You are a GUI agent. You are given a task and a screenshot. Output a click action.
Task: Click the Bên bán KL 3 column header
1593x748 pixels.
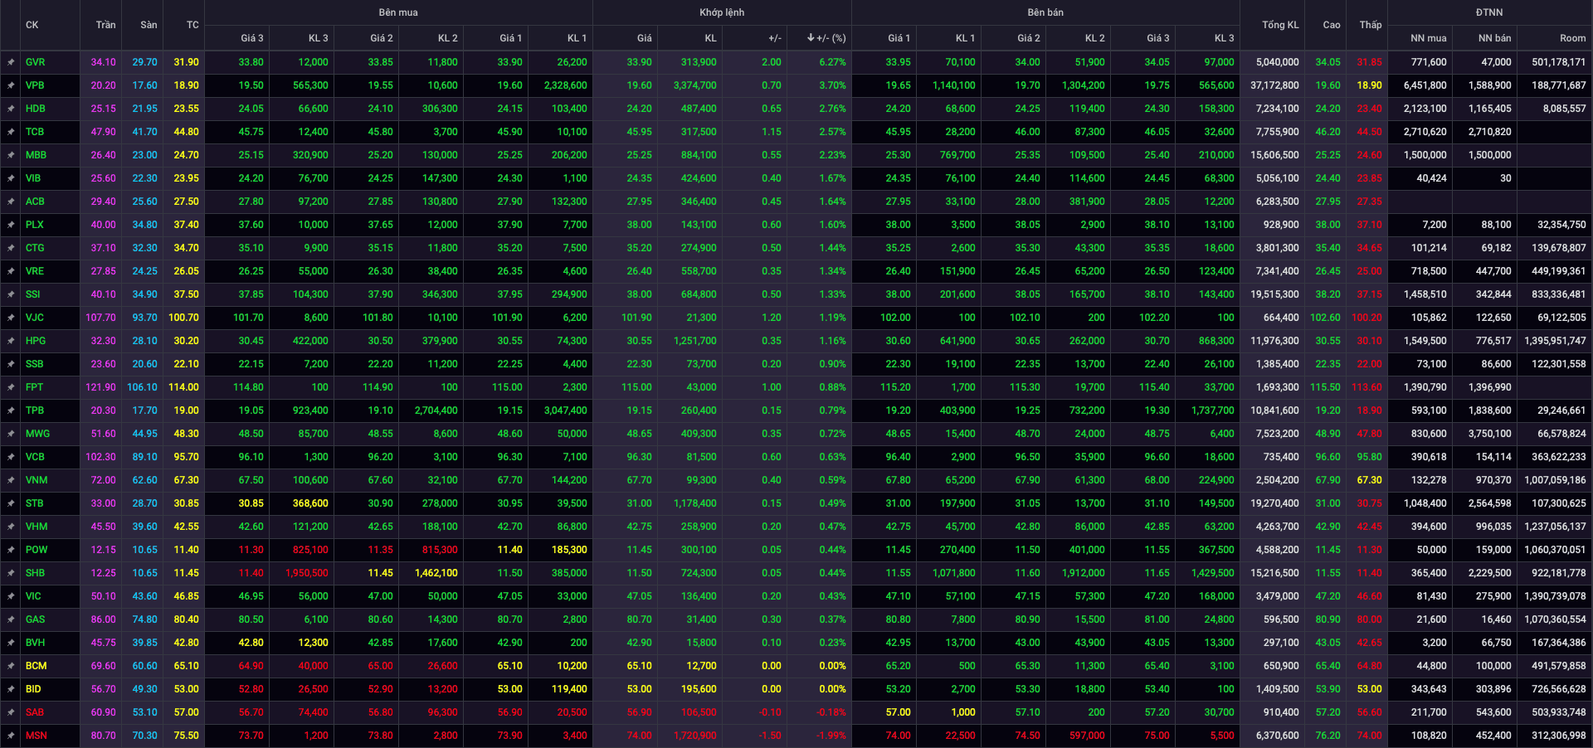point(1224,38)
